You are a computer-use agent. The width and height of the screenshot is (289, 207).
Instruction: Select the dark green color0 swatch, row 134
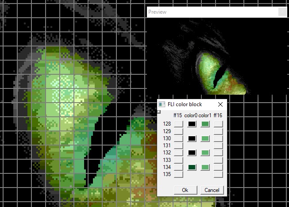coord(192,167)
